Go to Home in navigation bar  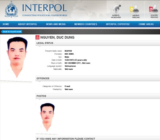[6, 24]
